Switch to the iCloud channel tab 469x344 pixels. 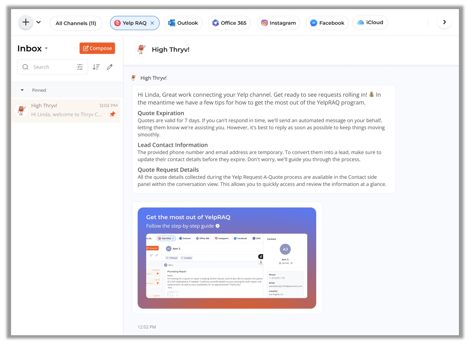(370, 22)
